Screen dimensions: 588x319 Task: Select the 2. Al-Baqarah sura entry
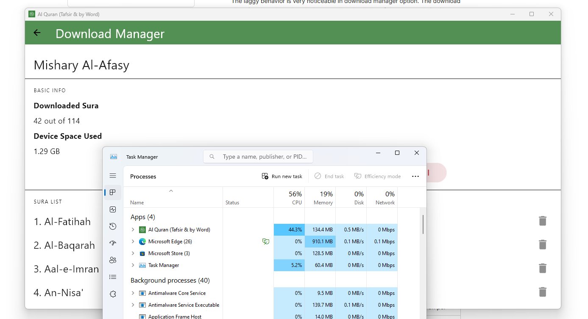pos(64,245)
